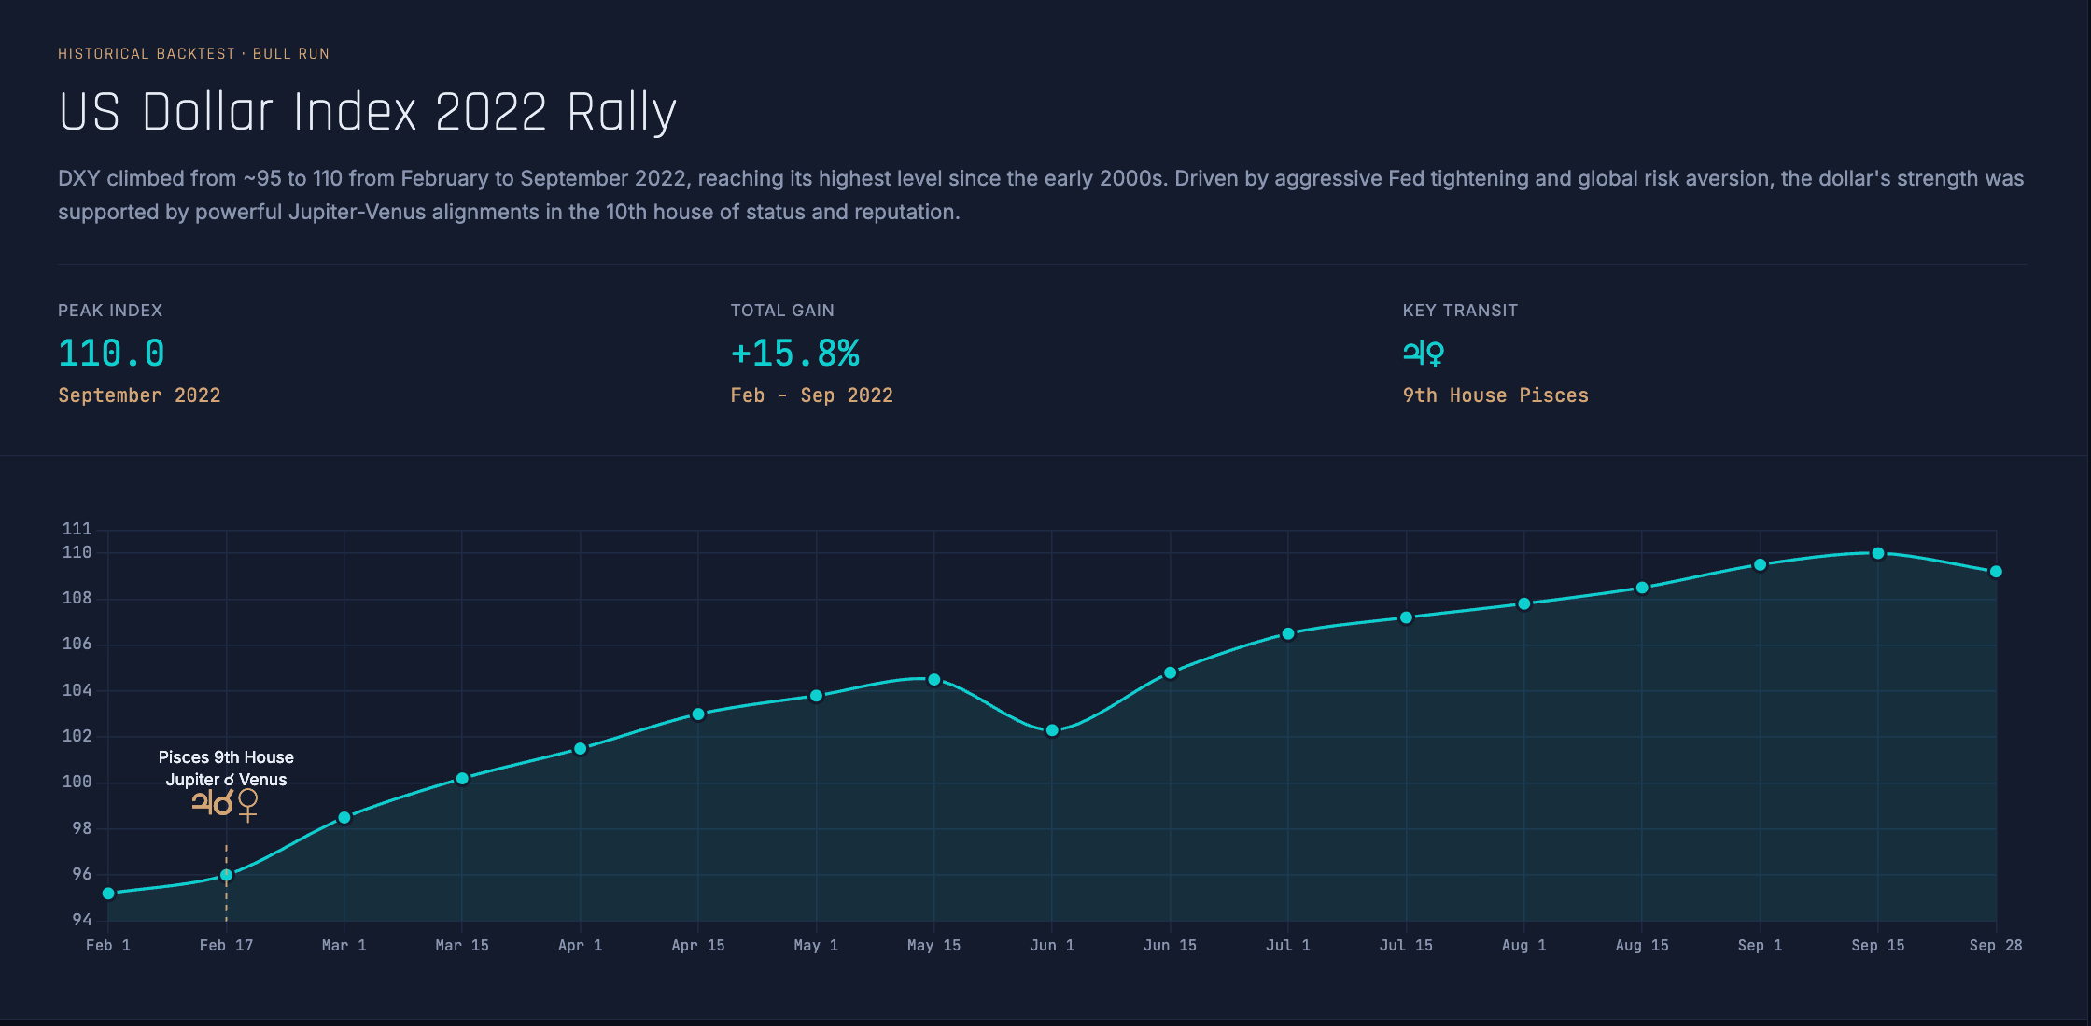2091x1026 pixels.
Task: Click the Historical Backtest Bull Run header
Action: (x=193, y=54)
